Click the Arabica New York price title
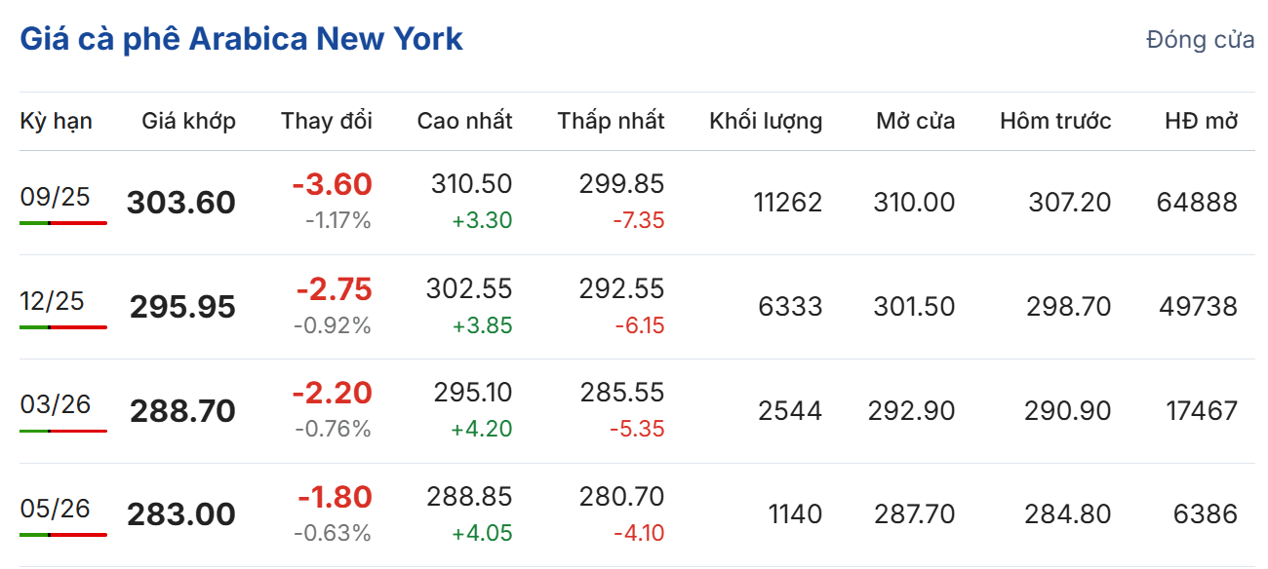The image size is (1268, 569). pos(241,39)
